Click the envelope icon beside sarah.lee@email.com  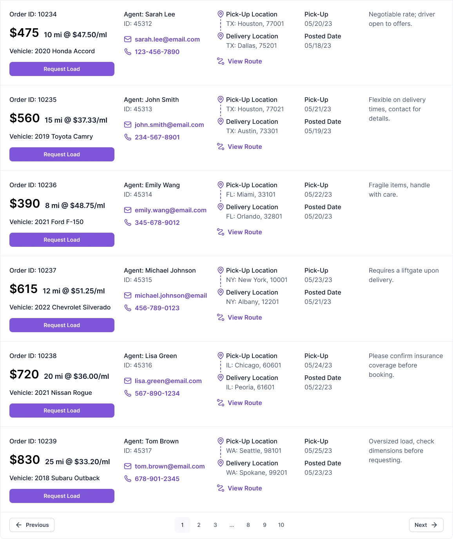(128, 39)
